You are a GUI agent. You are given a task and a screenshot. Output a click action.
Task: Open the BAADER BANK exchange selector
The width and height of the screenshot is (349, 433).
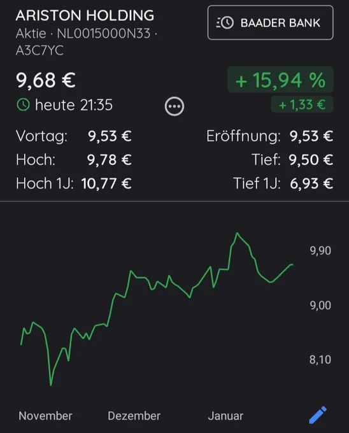click(x=270, y=23)
